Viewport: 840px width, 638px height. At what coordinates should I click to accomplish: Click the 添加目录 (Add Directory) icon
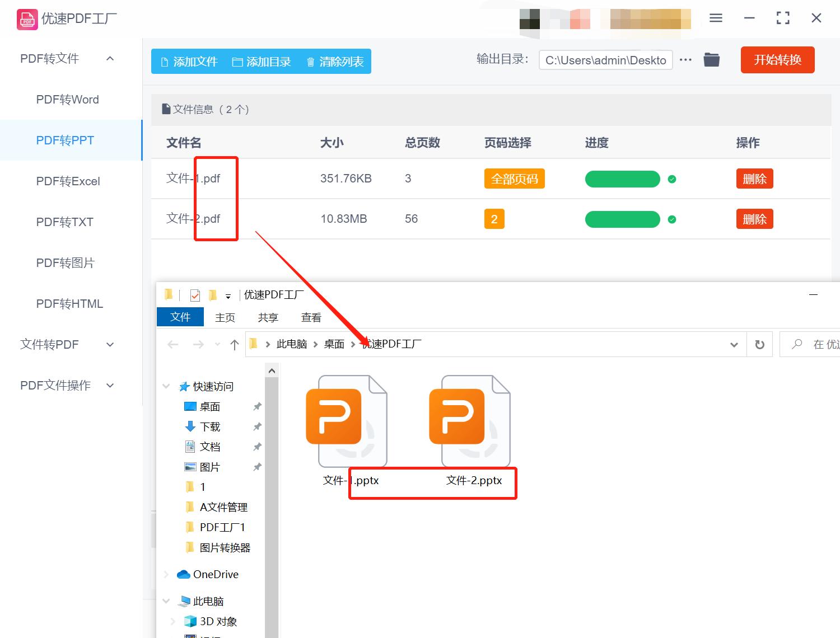[x=237, y=62]
